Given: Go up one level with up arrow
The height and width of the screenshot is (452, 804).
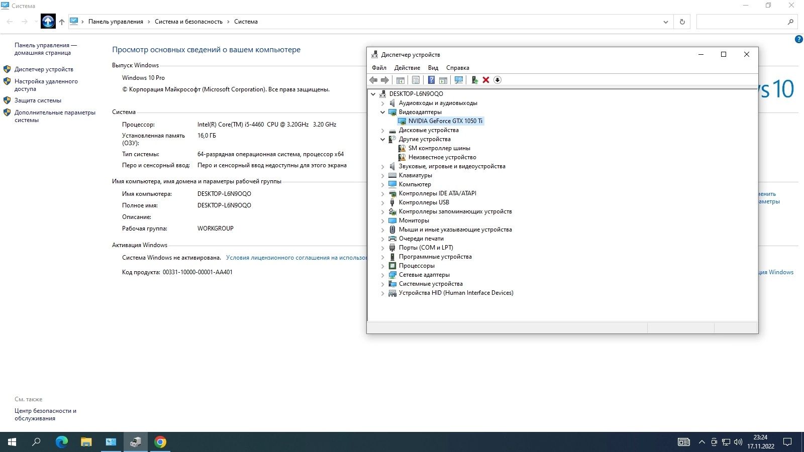Looking at the screenshot, I should [62, 22].
